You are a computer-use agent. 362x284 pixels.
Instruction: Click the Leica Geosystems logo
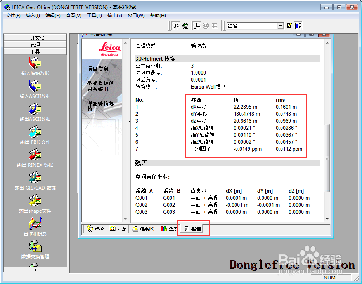[x=110, y=49]
